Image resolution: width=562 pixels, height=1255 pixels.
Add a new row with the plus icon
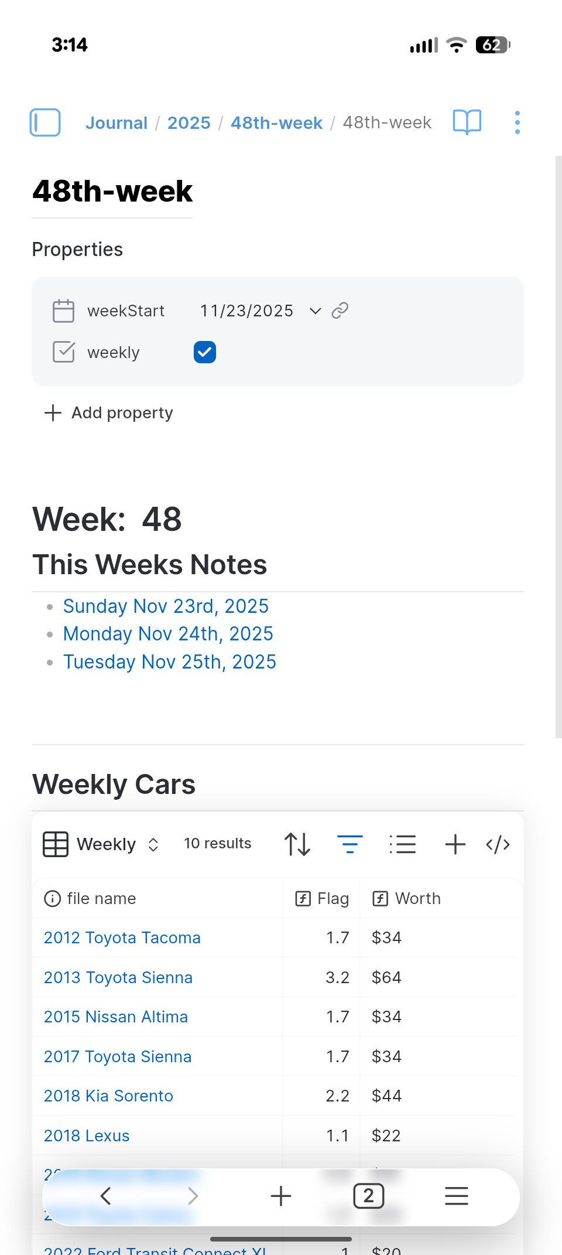coord(455,844)
